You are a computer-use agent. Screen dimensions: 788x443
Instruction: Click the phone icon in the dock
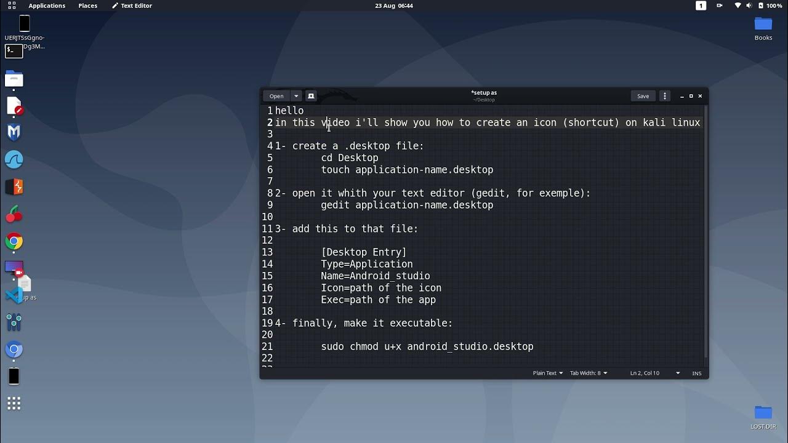click(14, 377)
